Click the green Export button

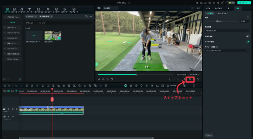coord(244,3)
